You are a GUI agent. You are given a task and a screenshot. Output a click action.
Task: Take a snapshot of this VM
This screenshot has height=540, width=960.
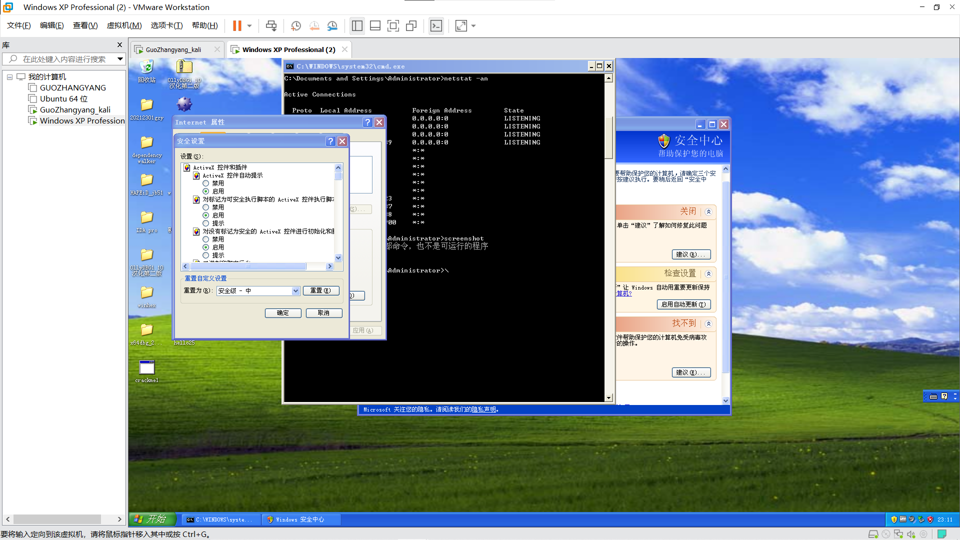296,25
